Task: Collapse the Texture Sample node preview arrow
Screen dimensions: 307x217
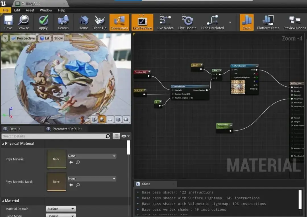Action: [x=257, y=66]
